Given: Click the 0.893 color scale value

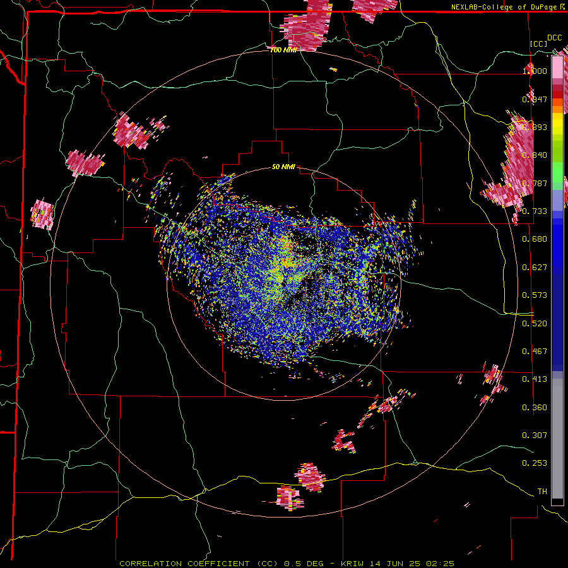Looking at the screenshot, I should (x=535, y=127).
